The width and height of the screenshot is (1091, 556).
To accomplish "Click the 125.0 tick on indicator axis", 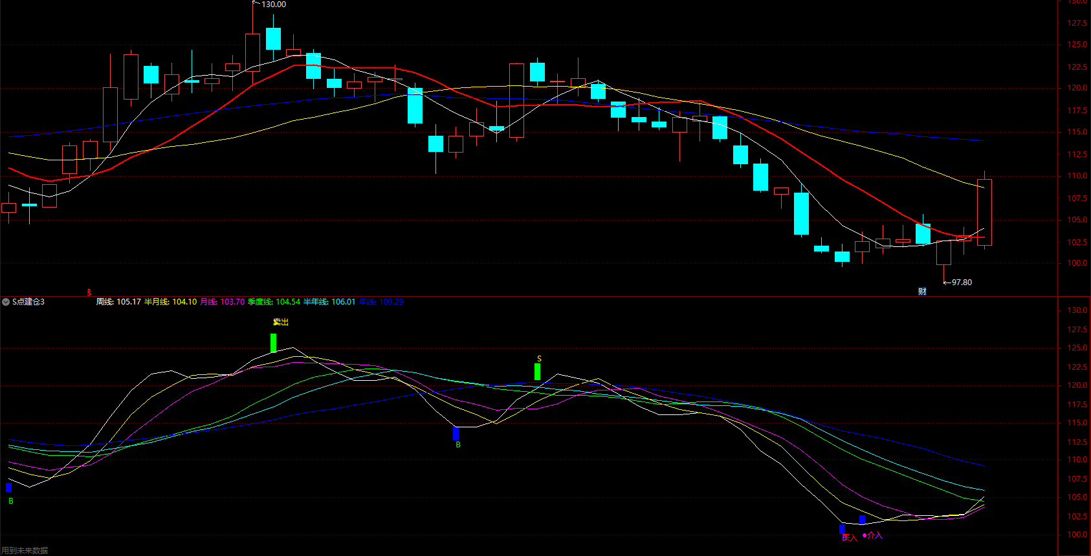I will [x=1077, y=348].
